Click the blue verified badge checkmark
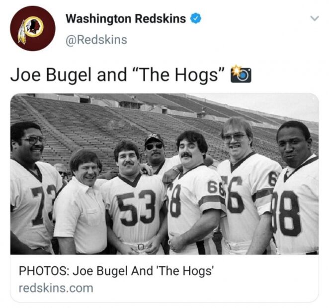329x308 pixels. [195, 18]
